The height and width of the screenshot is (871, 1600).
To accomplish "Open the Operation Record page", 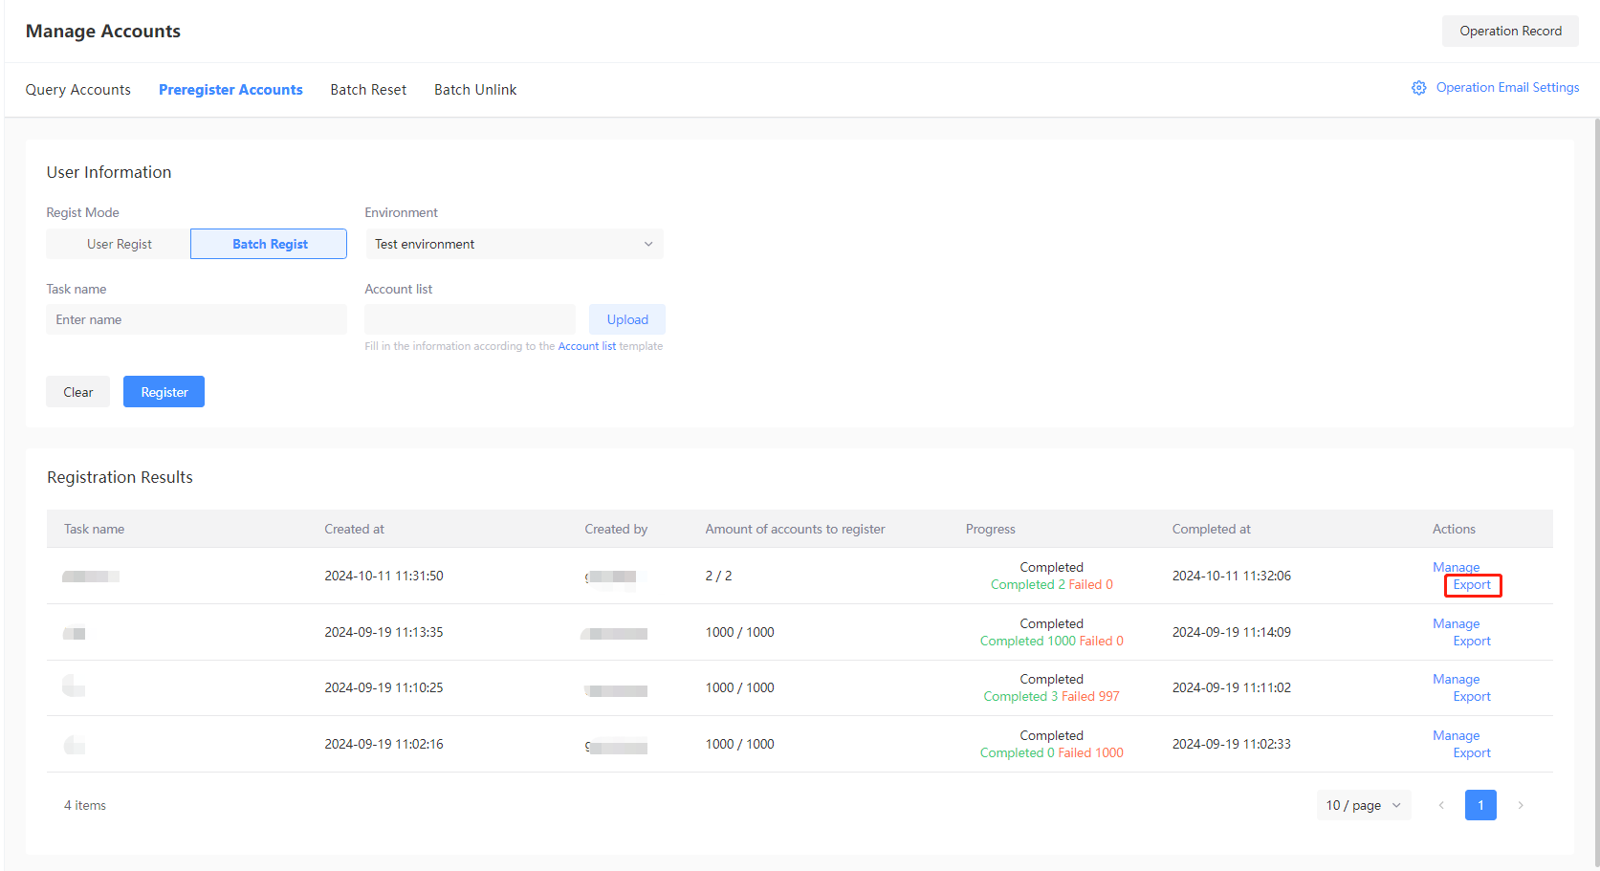I will [1510, 31].
